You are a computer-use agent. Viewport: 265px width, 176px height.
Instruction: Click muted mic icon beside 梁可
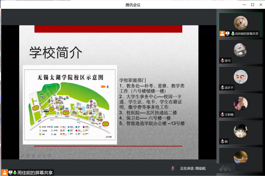[x=222, y=61]
